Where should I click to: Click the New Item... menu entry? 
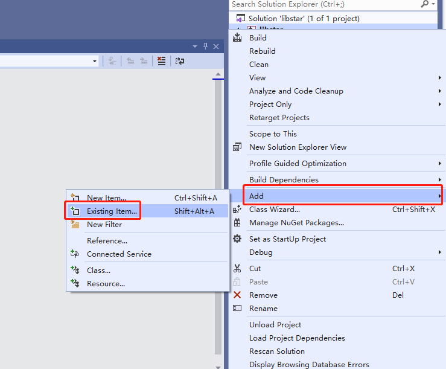point(106,197)
